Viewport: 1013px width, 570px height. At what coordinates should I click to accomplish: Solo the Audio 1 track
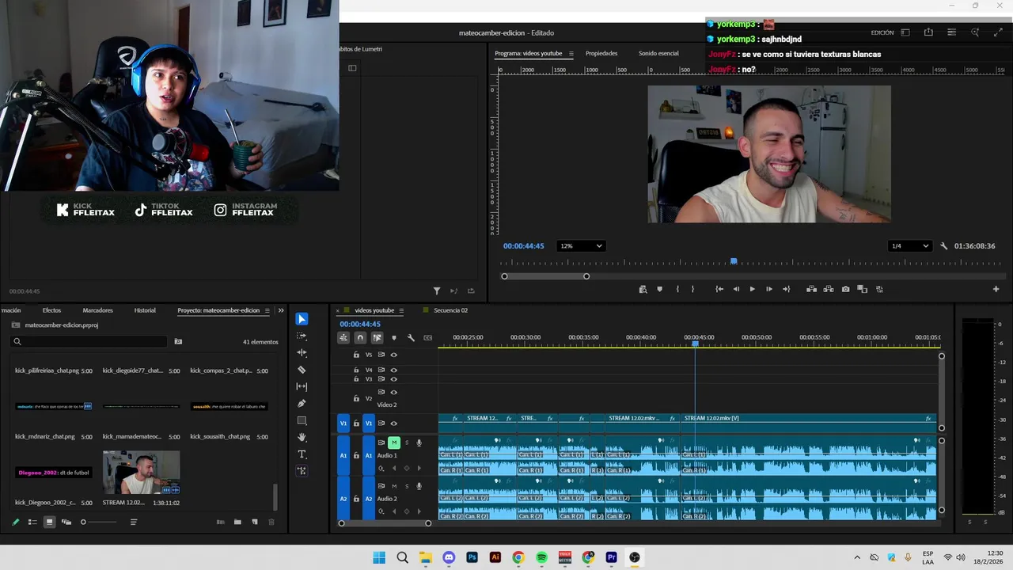407,443
